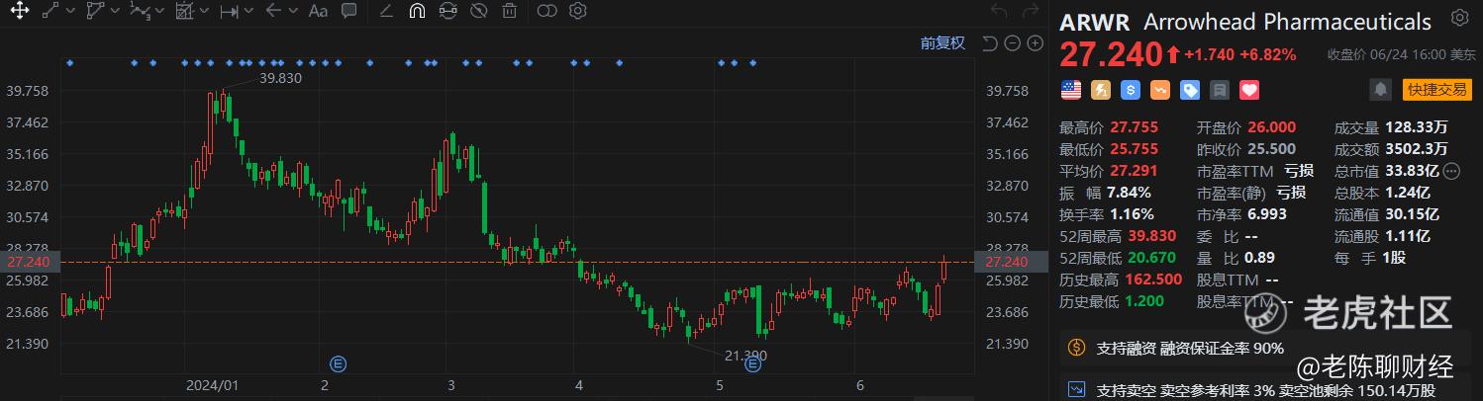Expand the wave tool dropdown arrow
Viewport: 1483px width, 401px height.
(160, 12)
